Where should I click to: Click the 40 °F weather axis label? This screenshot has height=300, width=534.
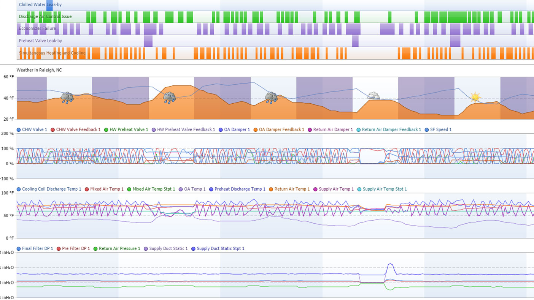9,98
